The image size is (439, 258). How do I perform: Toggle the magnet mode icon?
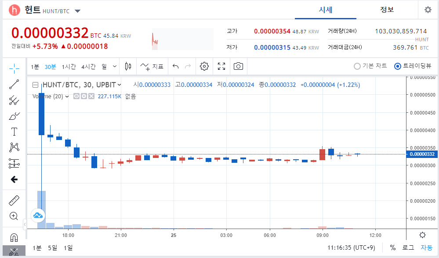[14, 237]
